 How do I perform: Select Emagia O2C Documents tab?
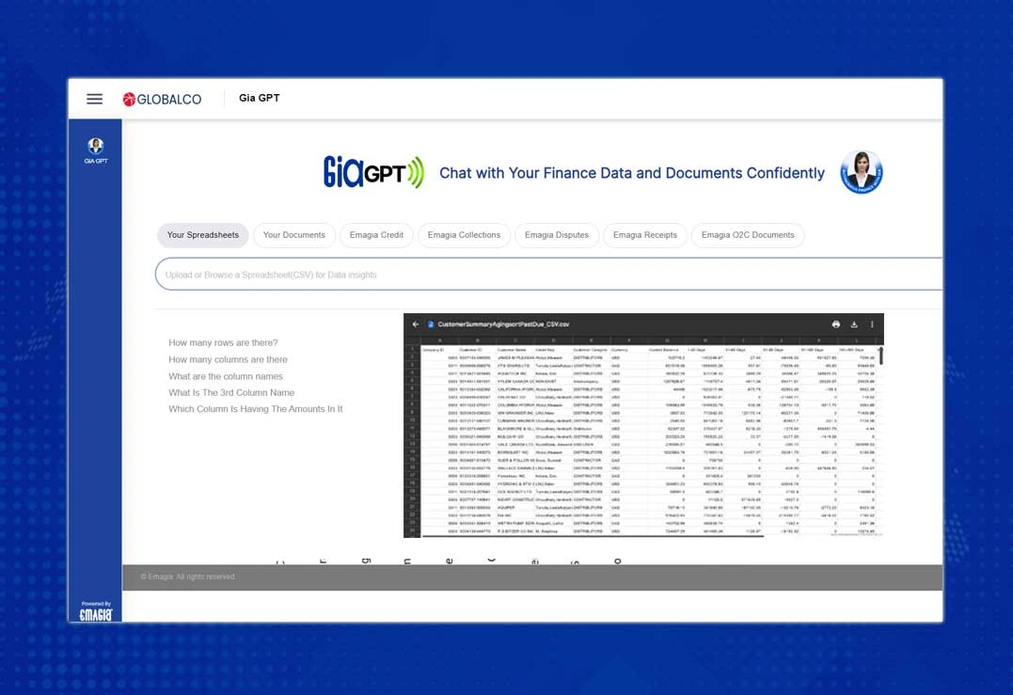(748, 235)
